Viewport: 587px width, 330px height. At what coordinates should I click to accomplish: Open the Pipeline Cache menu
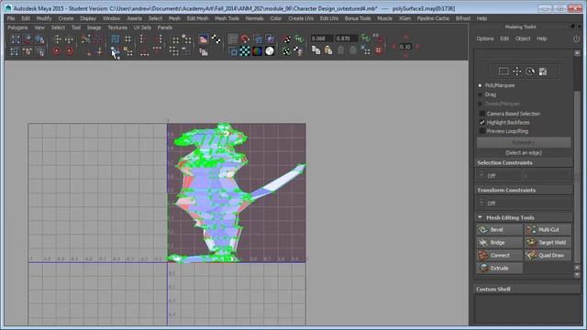coord(433,18)
